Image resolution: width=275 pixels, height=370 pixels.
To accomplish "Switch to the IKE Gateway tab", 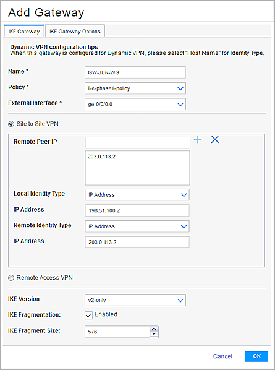I will (24, 32).
